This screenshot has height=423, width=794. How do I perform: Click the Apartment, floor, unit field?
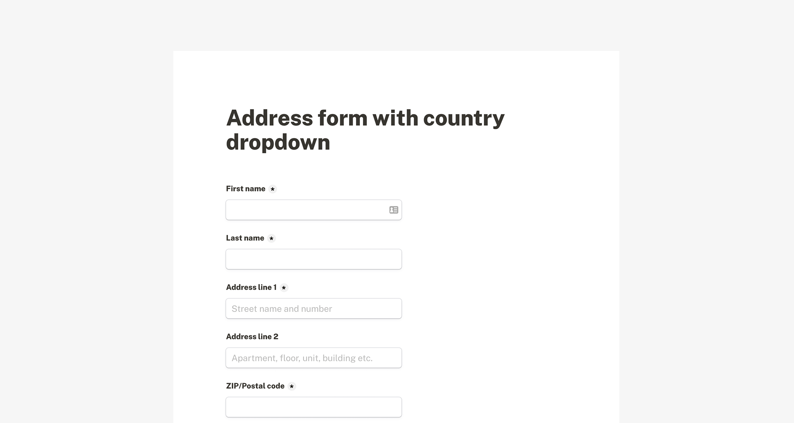[313, 358]
